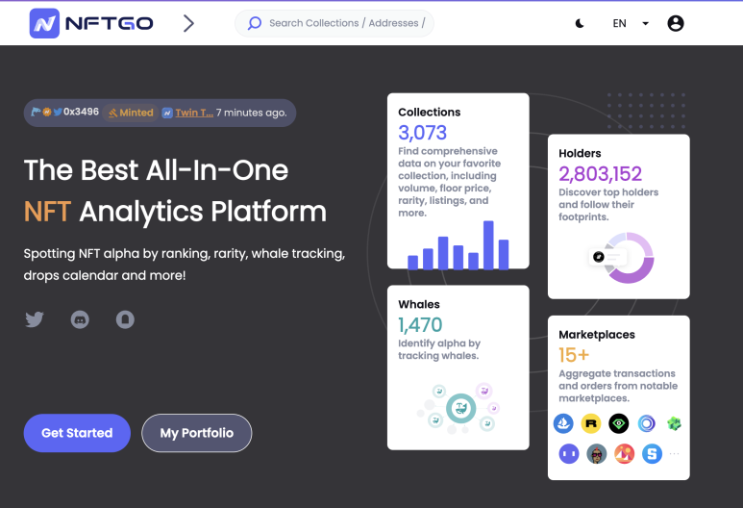The image size is (743, 508).
Task: Click the blue S marketplace icon
Action: pyautogui.click(x=652, y=454)
